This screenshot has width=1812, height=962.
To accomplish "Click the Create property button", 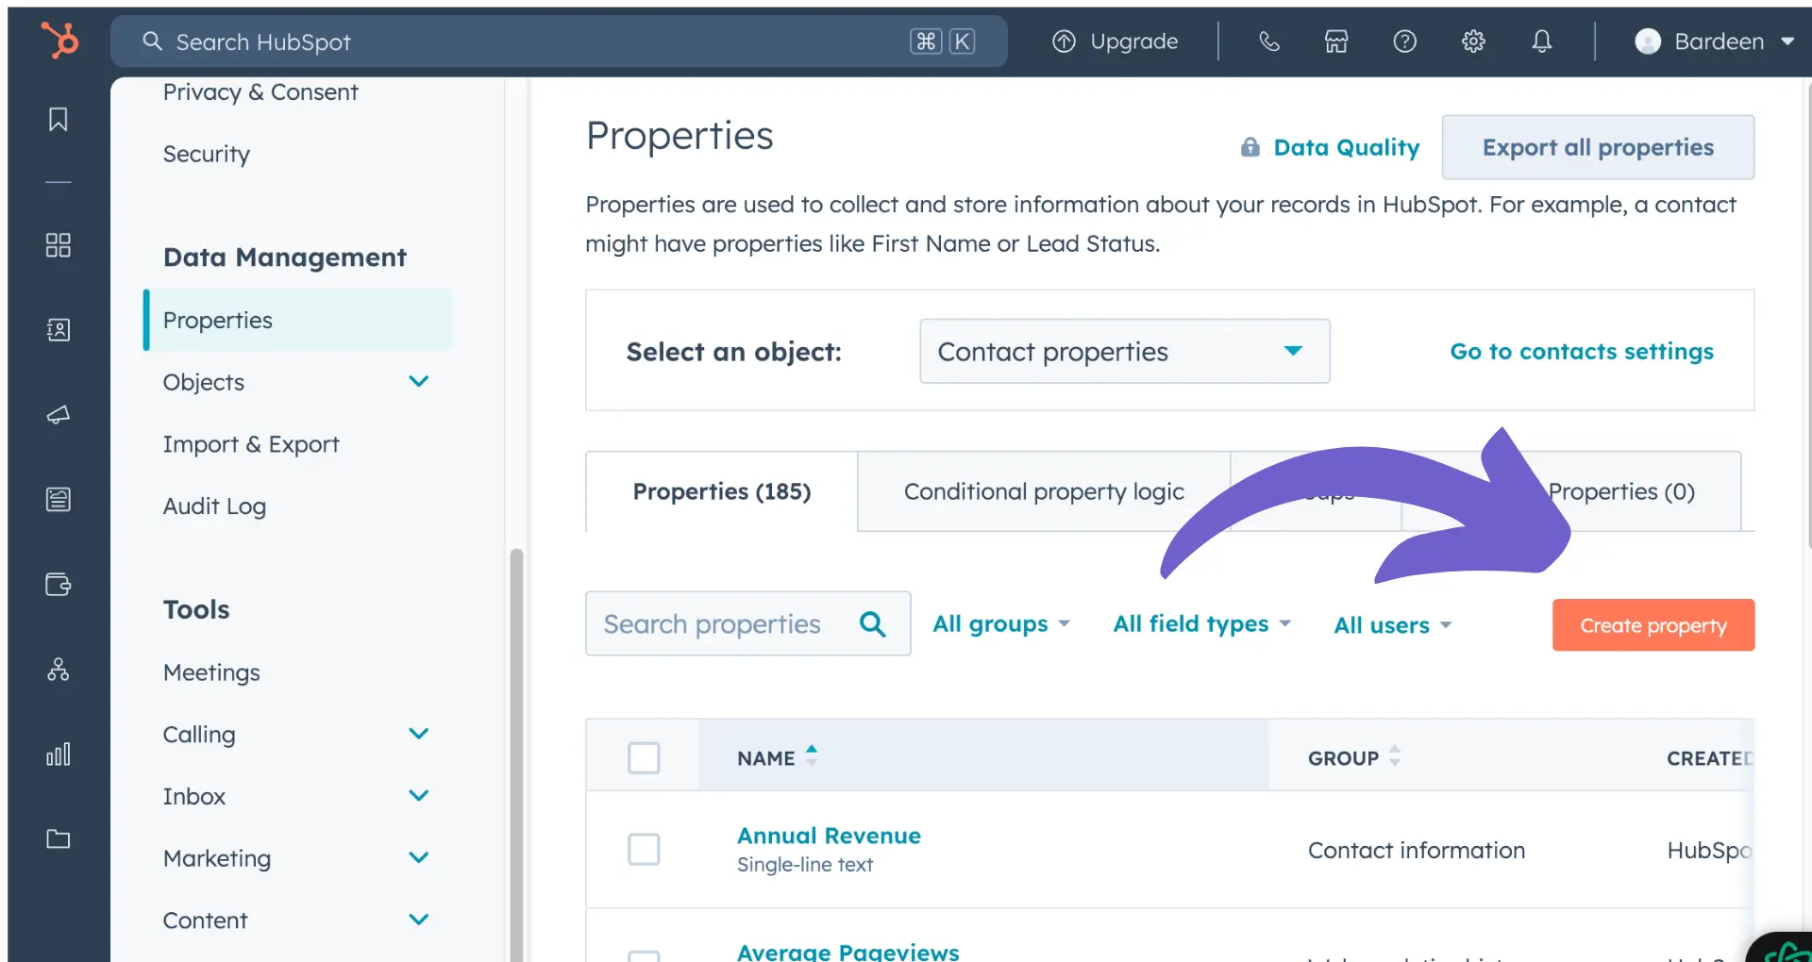I will pyautogui.click(x=1653, y=625).
